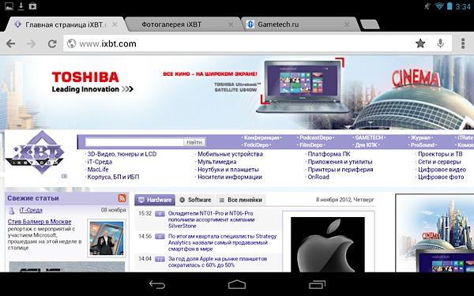Screen dimensions: 474x296
Task: Open Цифровое фото section
Action: 441,177
